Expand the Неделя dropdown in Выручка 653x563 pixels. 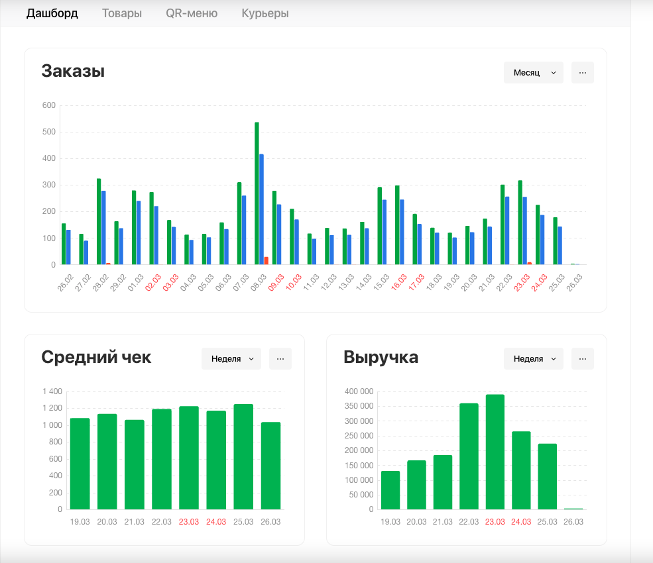533,359
